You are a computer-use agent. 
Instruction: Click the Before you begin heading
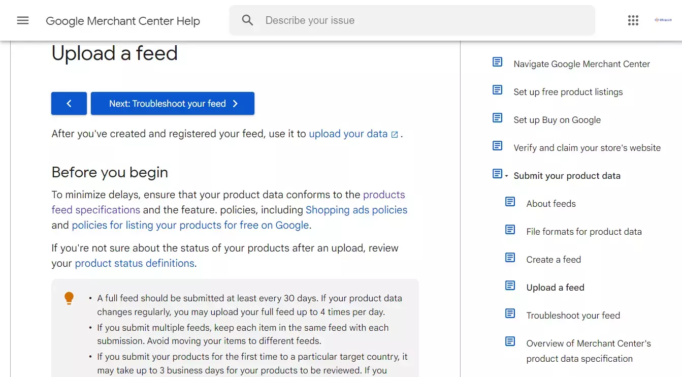110,172
